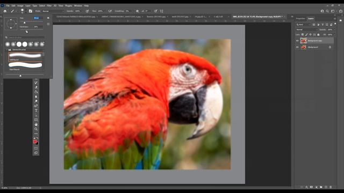Image resolution: width=344 pixels, height=193 pixels.
Task: Select the Gradient tool
Action: click(x=36, y=92)
